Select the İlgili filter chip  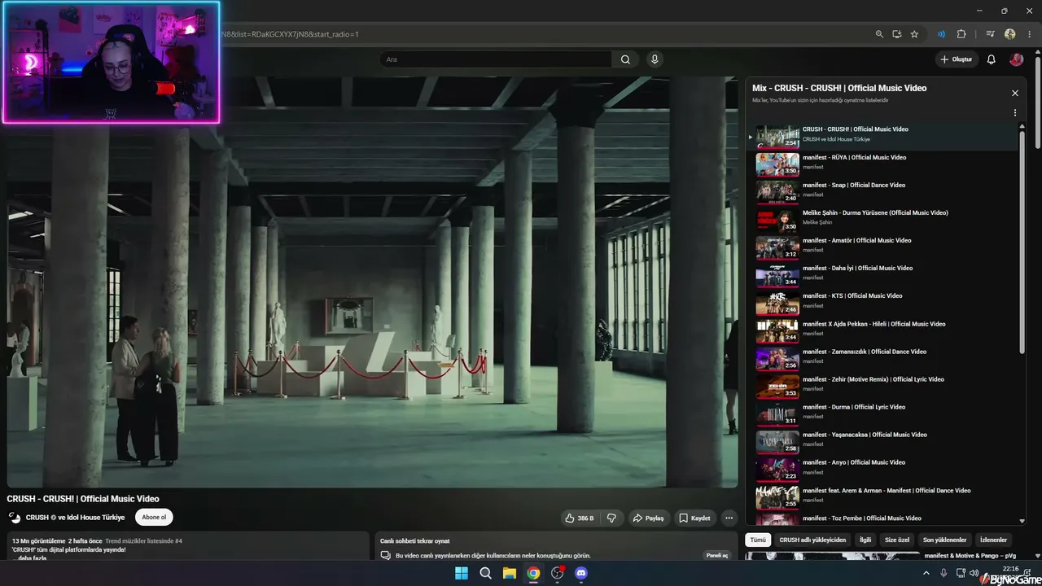tap(865, 540)
